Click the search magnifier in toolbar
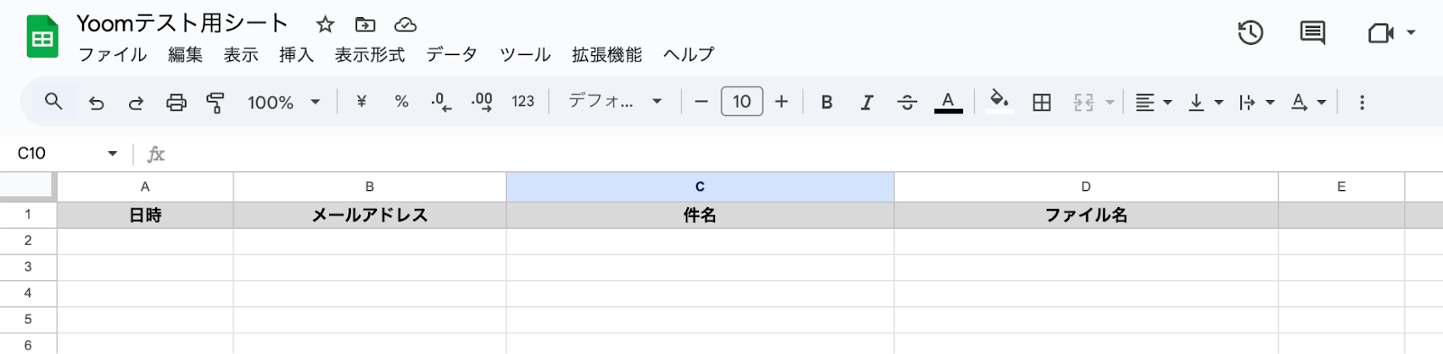1443x354 pixels. click(x=53, y=102)
